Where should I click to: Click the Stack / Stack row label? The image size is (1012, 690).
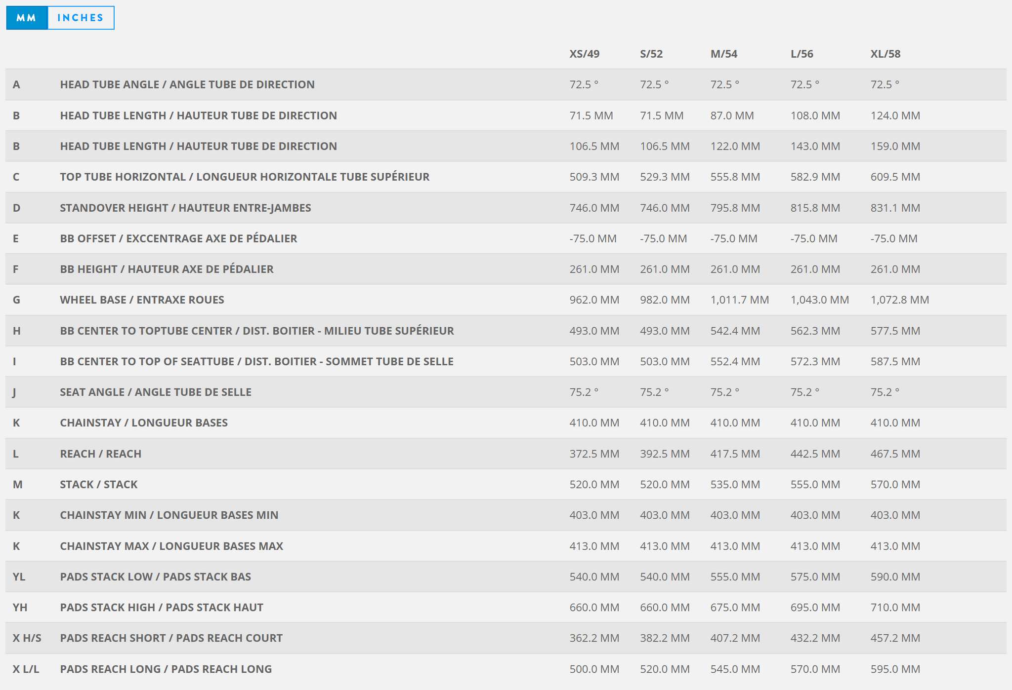coord(99,484)
